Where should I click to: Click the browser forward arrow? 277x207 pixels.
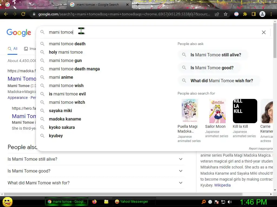coord(15,14)
